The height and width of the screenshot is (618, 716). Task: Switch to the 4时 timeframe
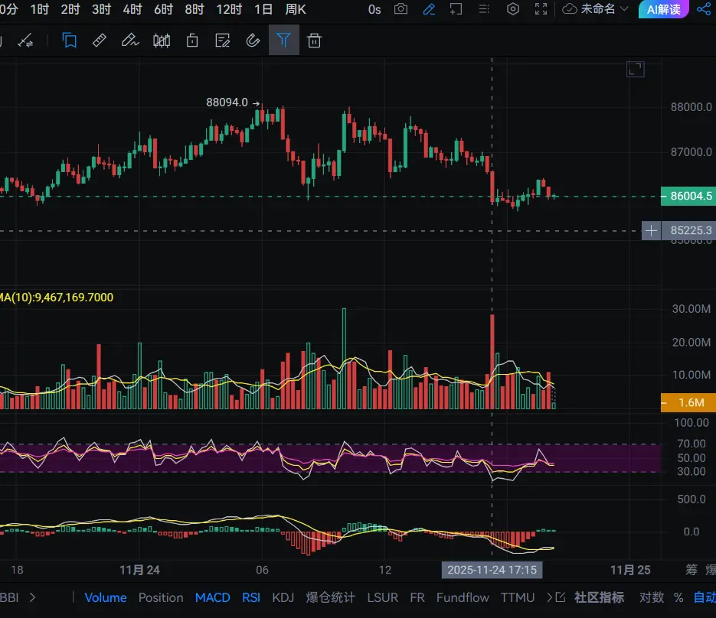pos(132,9)
